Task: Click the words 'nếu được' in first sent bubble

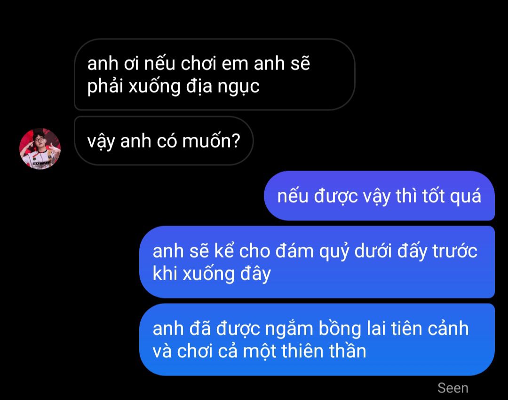Action: coord(317,196)
